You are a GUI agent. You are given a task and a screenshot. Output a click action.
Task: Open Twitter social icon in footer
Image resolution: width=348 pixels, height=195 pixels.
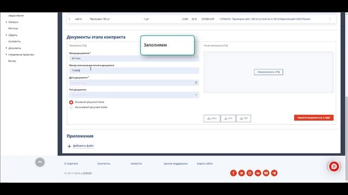click(x=241, y=173)
